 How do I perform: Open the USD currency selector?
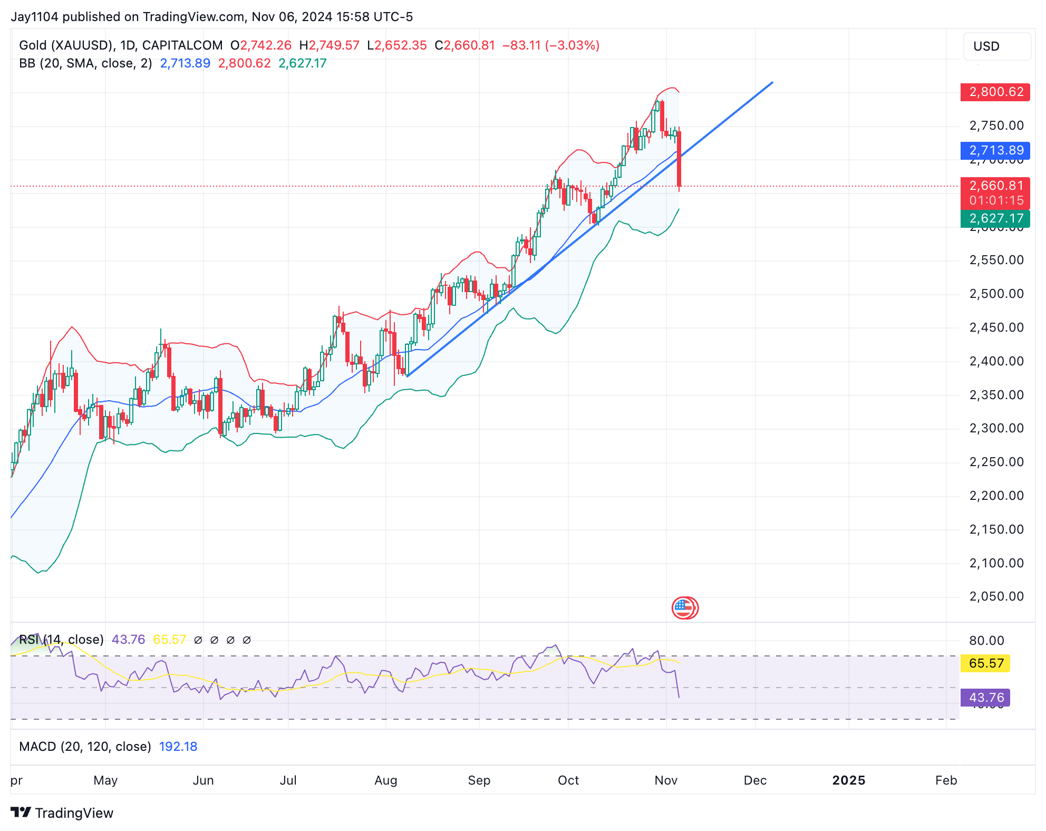click(x=996, y=46)
